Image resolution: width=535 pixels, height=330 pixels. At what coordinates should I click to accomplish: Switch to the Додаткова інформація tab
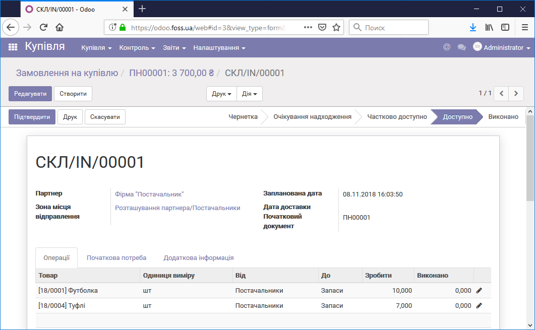199,258
